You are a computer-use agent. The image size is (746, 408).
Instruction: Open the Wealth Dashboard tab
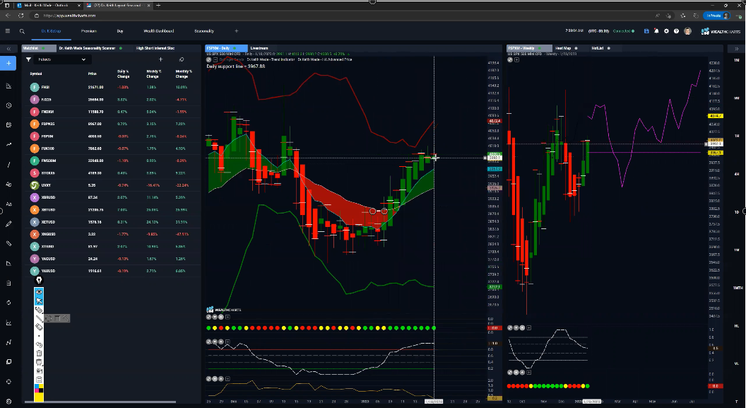[158, 31]
